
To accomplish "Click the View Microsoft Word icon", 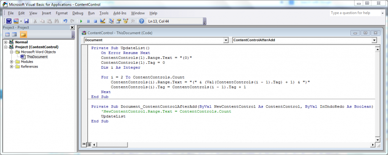I will tap(9, 21).
